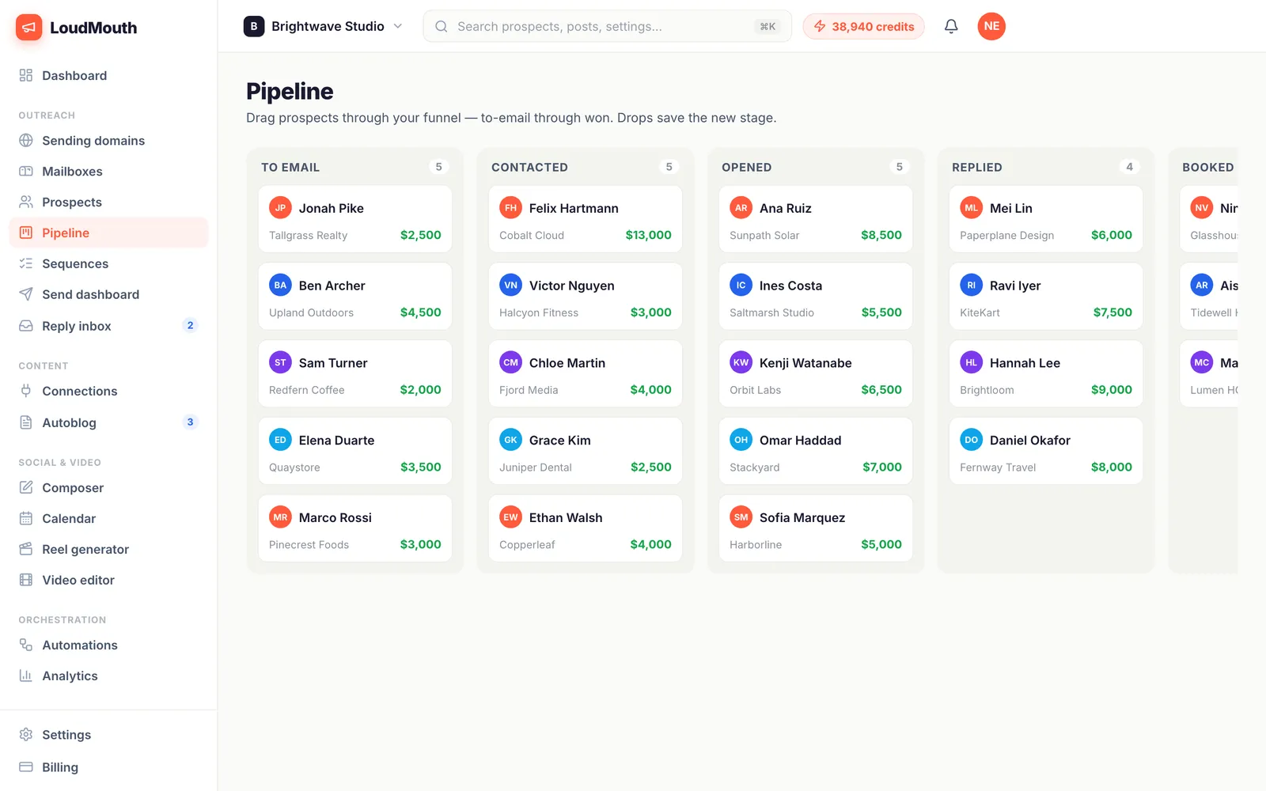Click the Redfern Coffee company text
This screenshot has height=791, width=1266.
(x=306, y=390)
